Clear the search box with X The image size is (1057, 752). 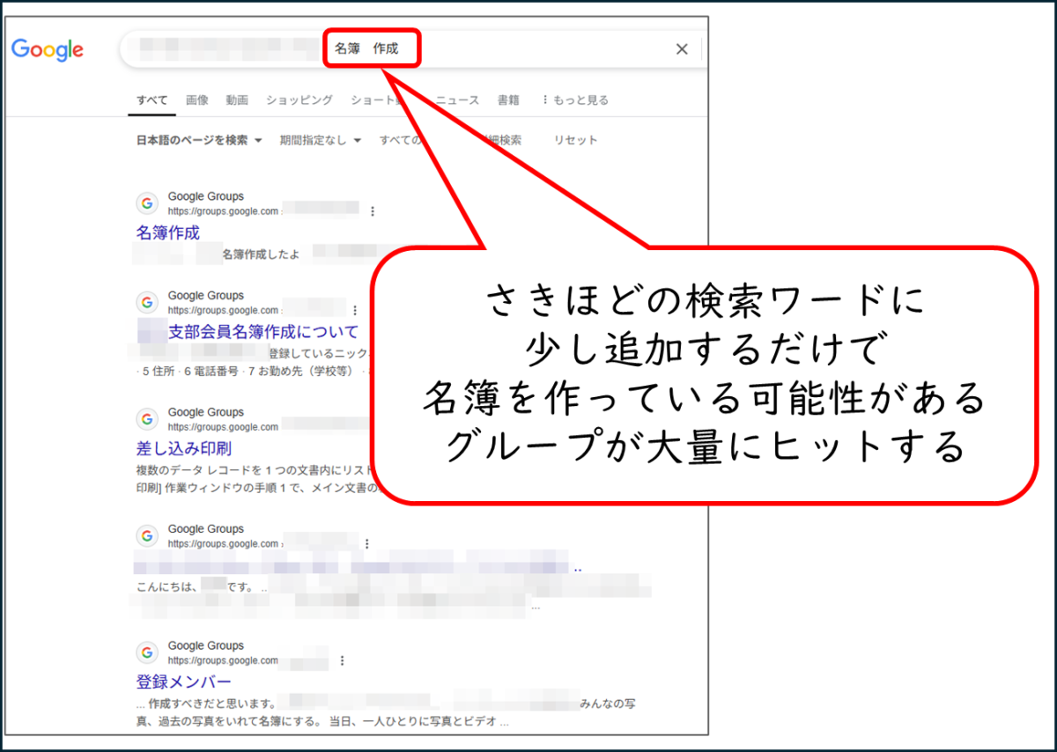coord(682,49)
